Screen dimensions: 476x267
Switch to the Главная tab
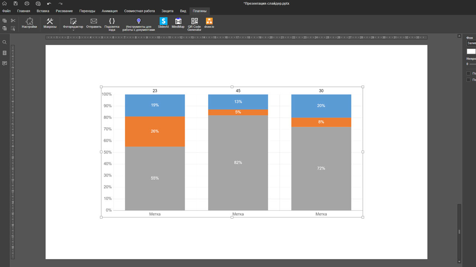[x=23, y=11]
